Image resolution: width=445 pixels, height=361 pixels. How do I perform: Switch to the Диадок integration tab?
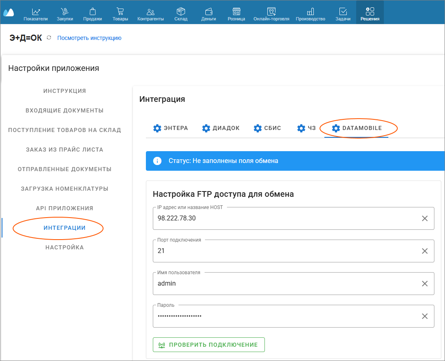[x=221, y=128]
